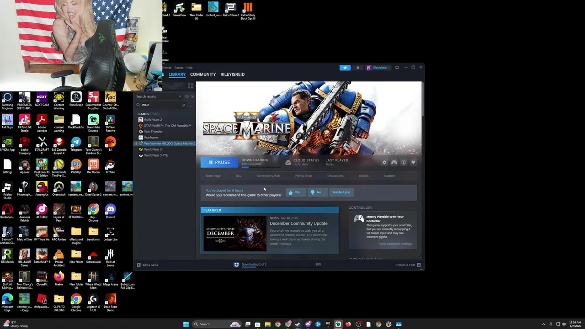Open NVIDIA App desktop shortcut

pyautogui.click(x=7, y=144)
